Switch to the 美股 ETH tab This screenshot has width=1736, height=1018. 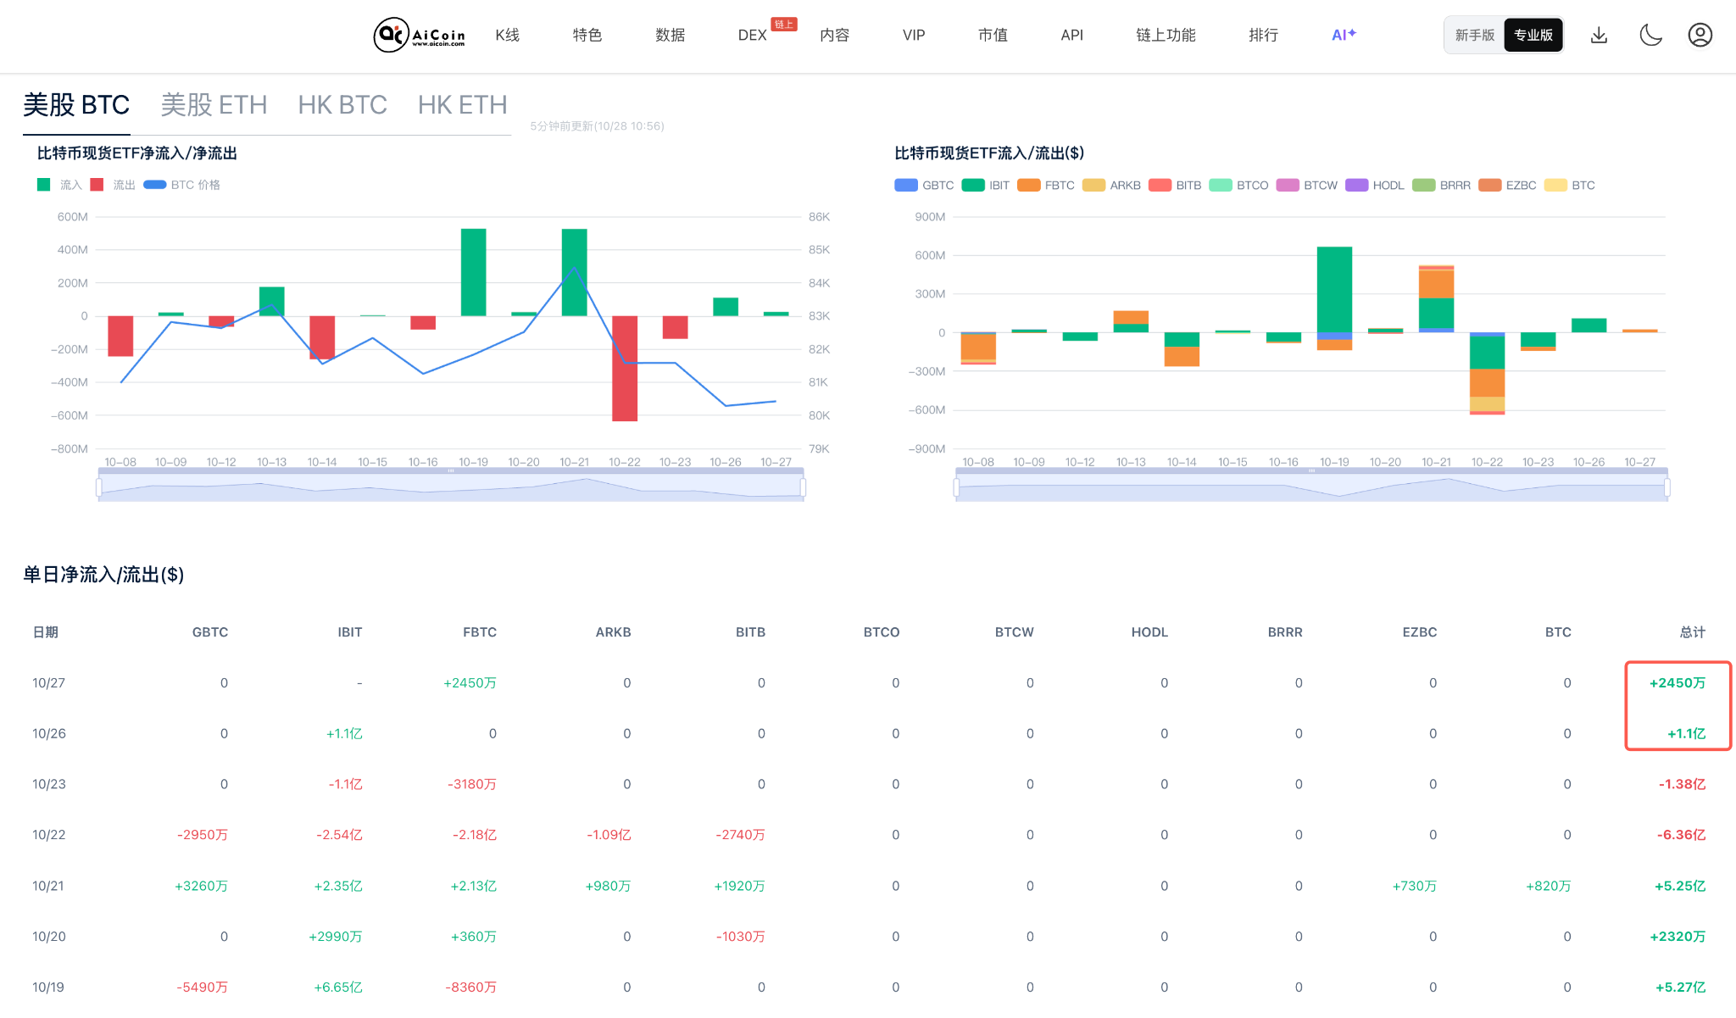tap(214, 104)
